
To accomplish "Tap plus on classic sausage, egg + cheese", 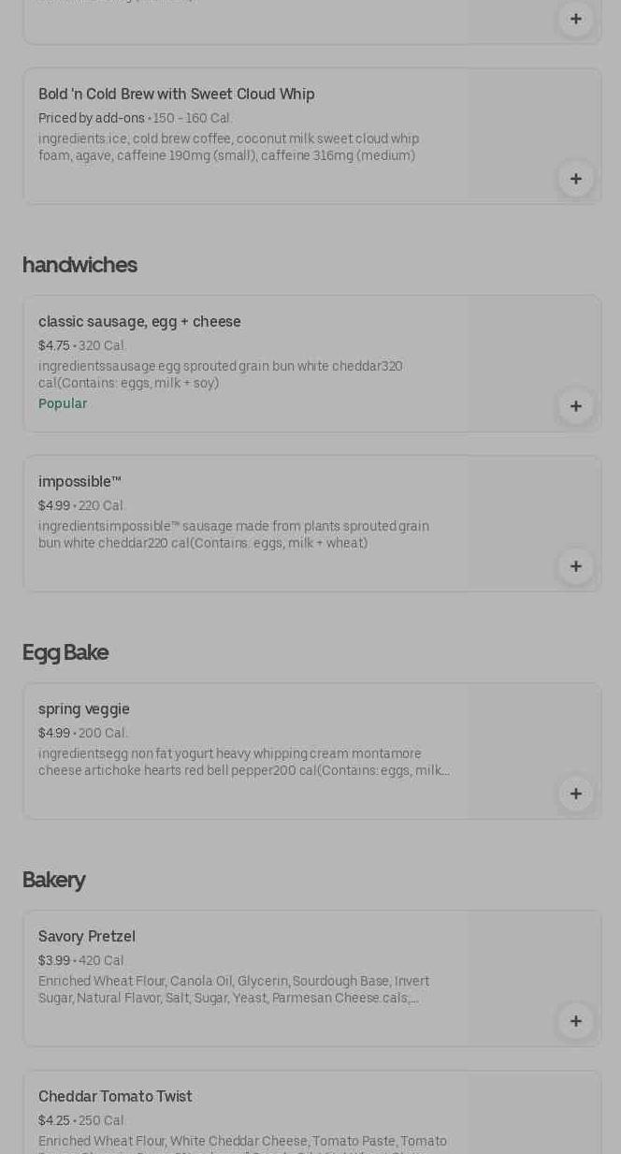I will click(x=575, y=406).
